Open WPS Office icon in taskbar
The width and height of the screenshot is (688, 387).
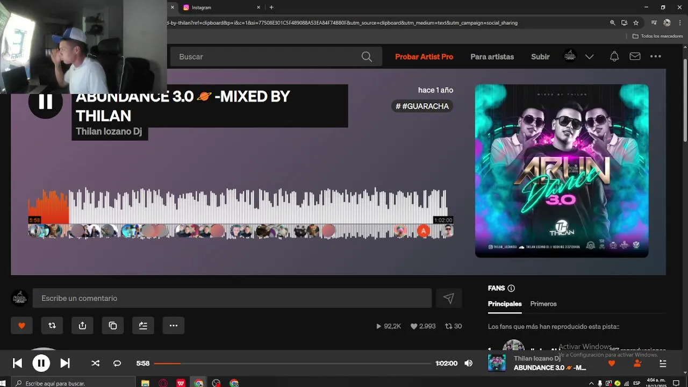click(x=181, y=383)
